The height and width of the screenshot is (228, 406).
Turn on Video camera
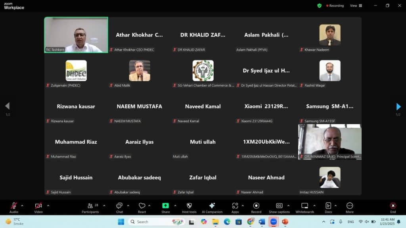click(x=38, y=206)
